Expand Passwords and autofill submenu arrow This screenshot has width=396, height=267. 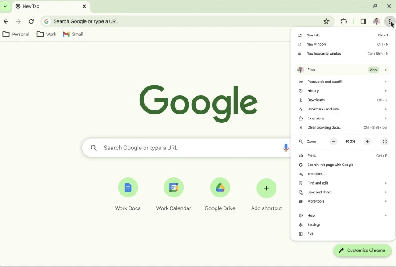click(x=386, y=82)
